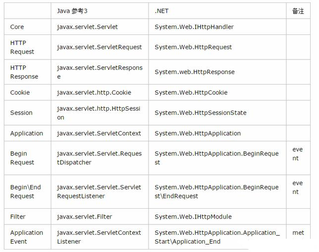Click the System.Web.IHttpHandler cell

(x=194, y=27)
